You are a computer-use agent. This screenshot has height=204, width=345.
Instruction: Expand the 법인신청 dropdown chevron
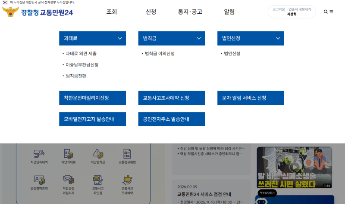tap(278, 38)
